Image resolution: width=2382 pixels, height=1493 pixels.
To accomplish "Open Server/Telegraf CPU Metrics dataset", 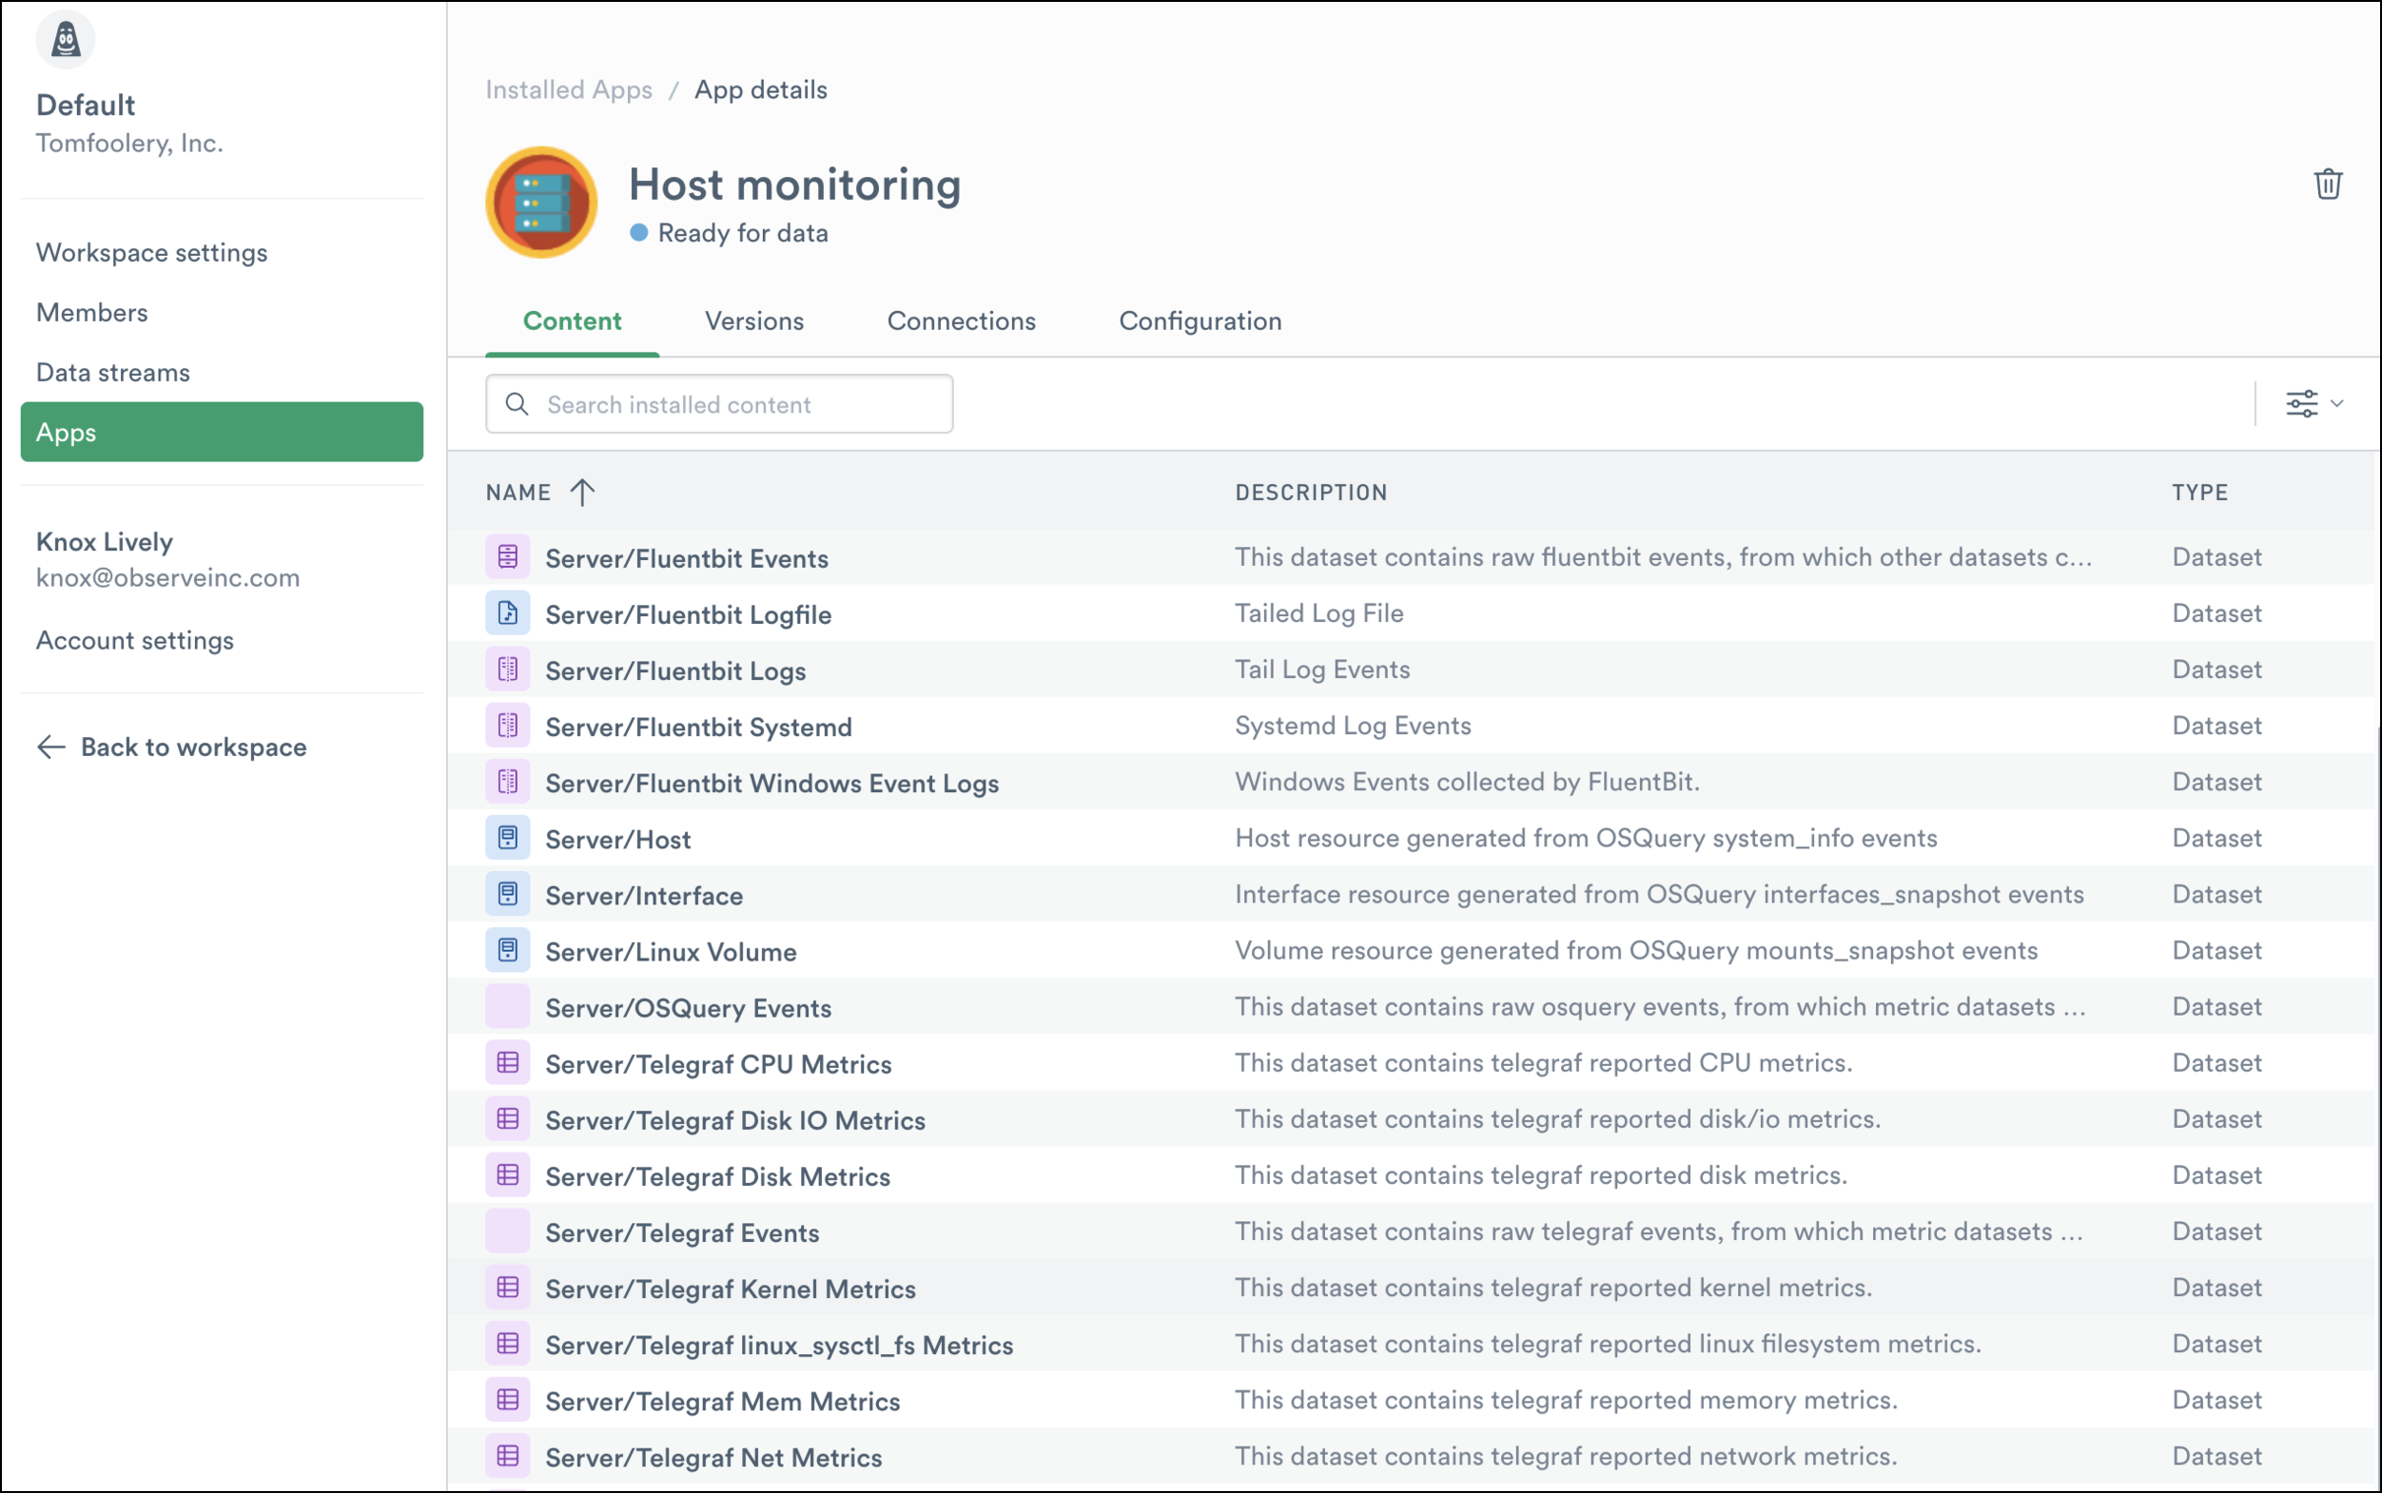I will (x=718, y=1065).
